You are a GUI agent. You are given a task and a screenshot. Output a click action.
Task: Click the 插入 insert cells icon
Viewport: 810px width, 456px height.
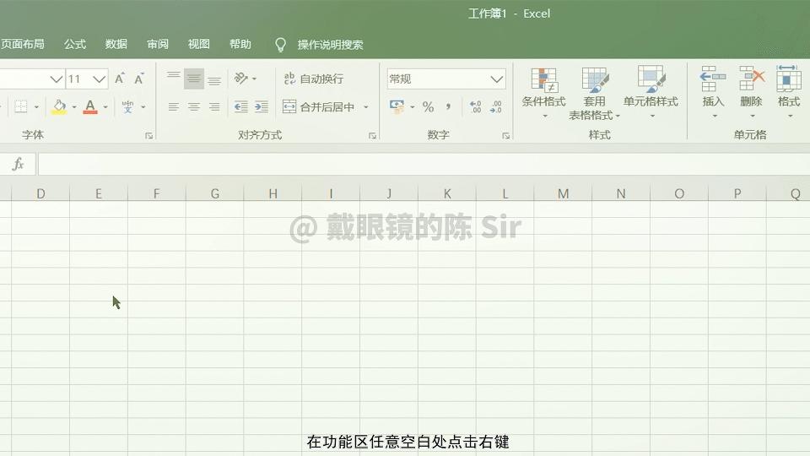click(x=713, y=79)
